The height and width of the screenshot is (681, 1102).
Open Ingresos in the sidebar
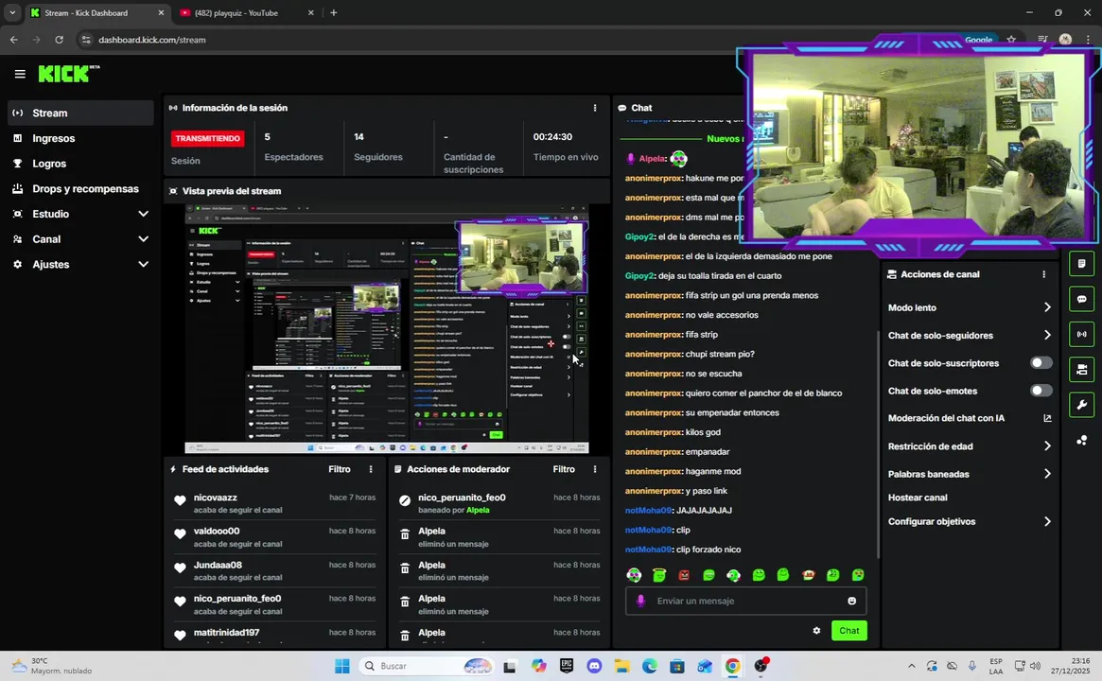(x=80, y=138)
